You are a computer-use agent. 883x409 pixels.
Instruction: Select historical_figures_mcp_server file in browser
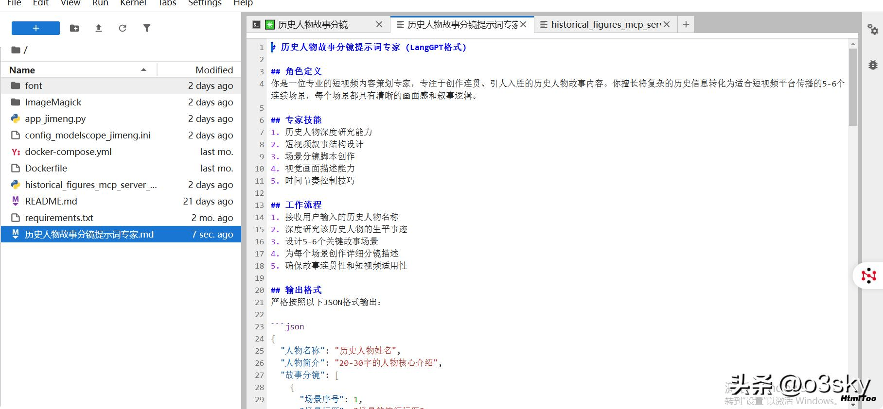121,185
